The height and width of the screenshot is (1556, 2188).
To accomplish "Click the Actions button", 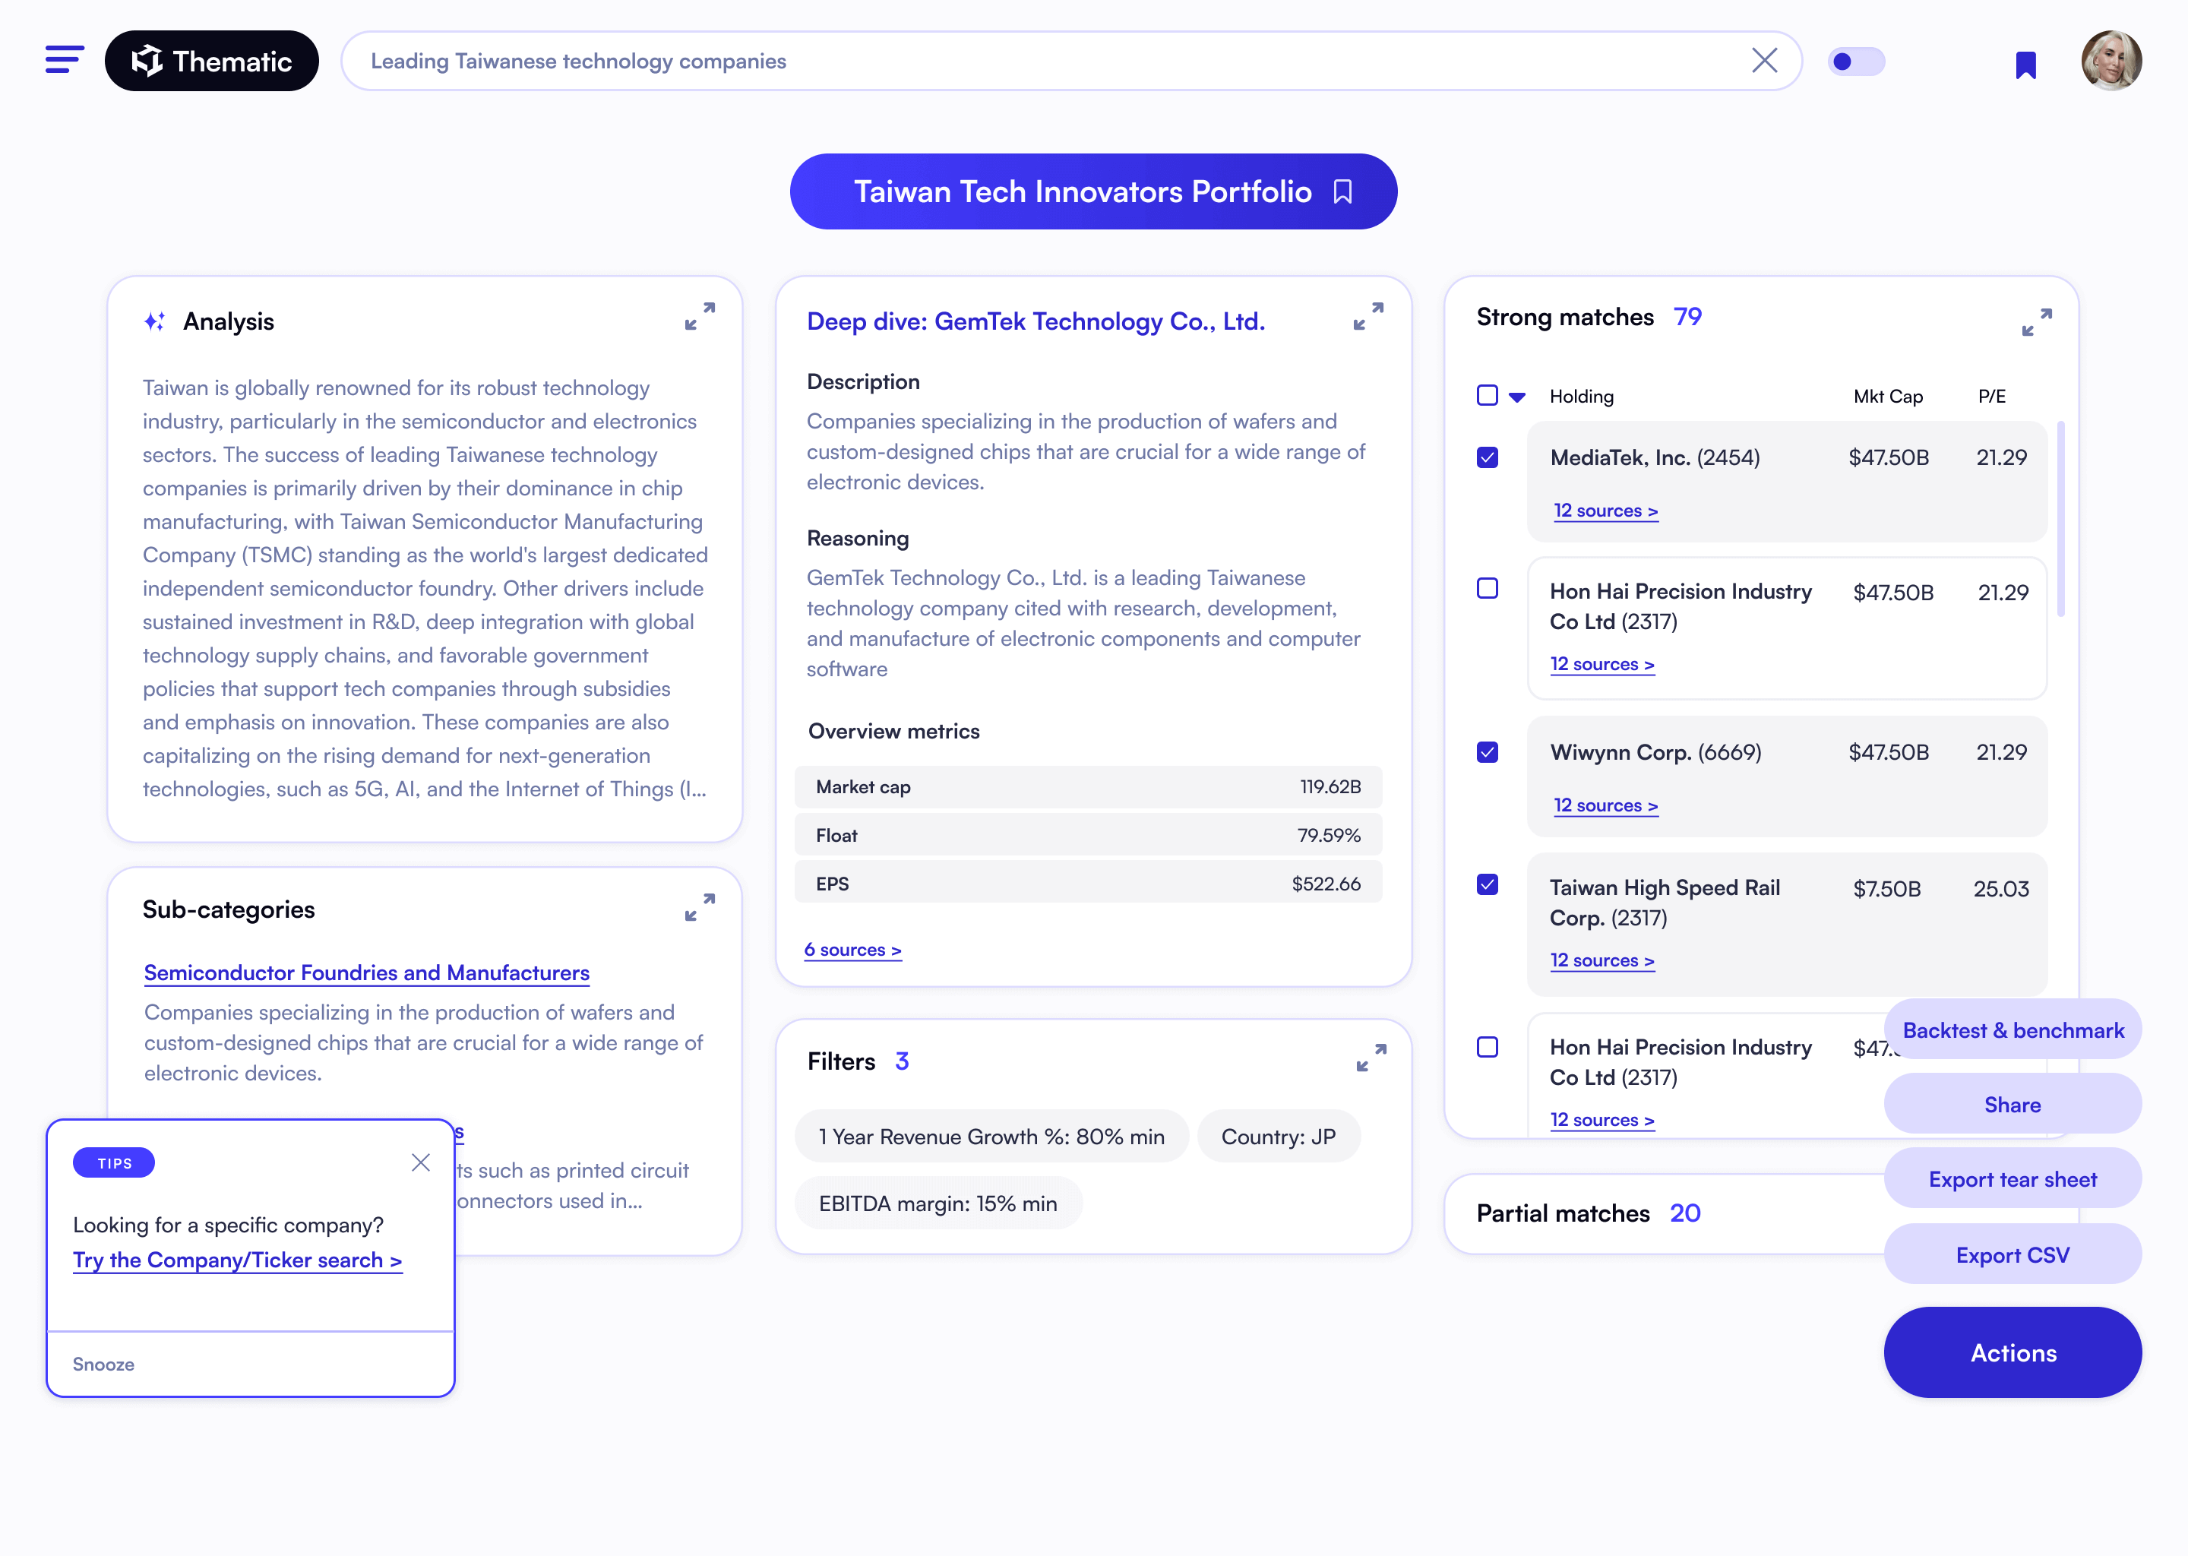I will [2012, 1352].
